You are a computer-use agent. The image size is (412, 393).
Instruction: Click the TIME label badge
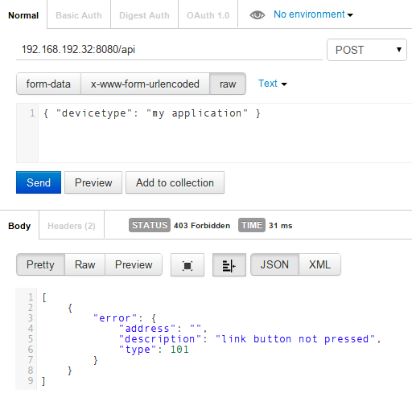(x=252, y=225)
